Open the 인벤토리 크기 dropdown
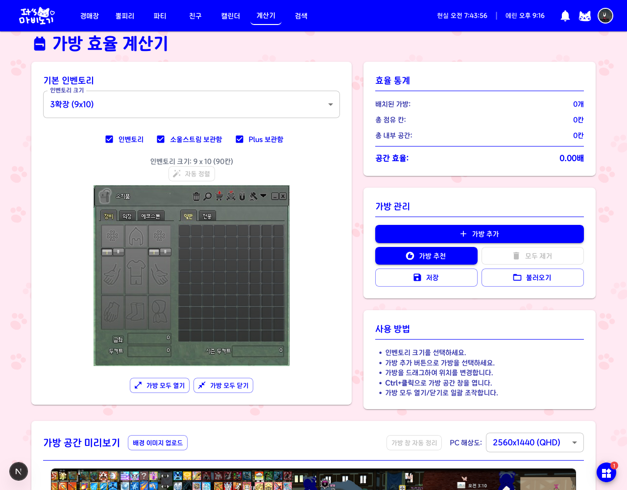Viewport: 627px width, 490px height. click(192, 104)
